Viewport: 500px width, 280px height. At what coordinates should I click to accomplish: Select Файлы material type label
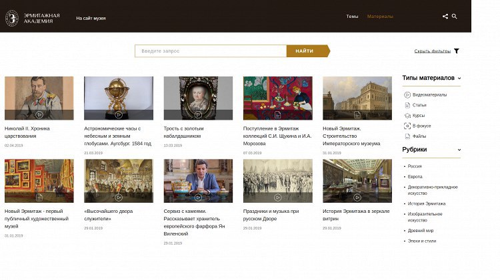pyautogui.click(x=419, y=136)
